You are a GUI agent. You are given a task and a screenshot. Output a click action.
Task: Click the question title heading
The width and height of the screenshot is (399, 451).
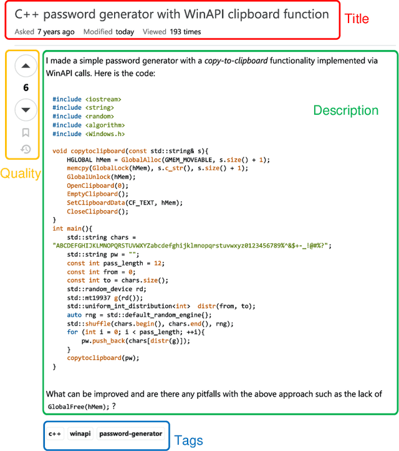(171, 14)
